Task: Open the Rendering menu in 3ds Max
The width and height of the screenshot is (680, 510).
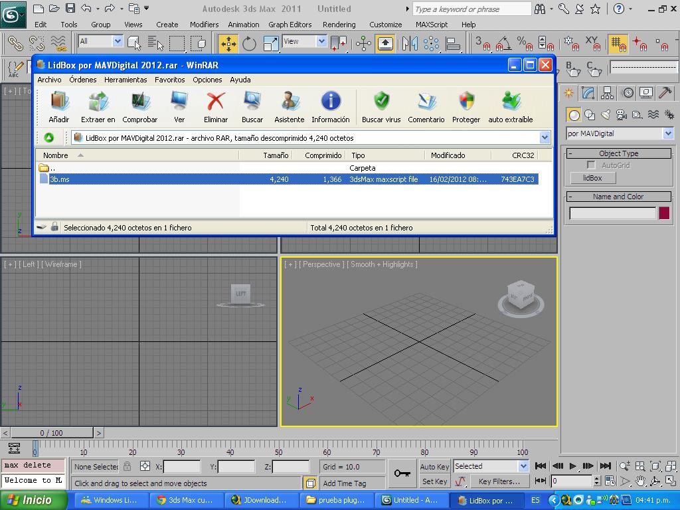Action: (339, 25)
